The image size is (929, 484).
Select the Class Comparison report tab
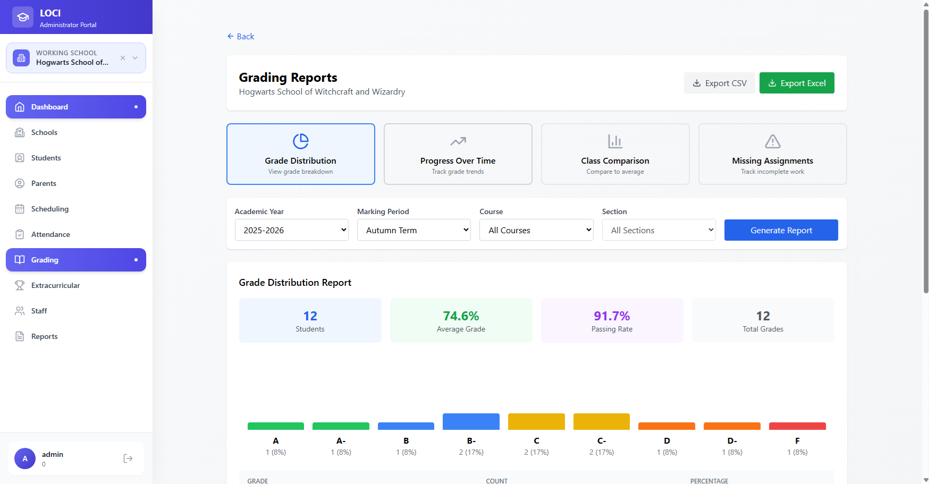[x=615, y=154]
